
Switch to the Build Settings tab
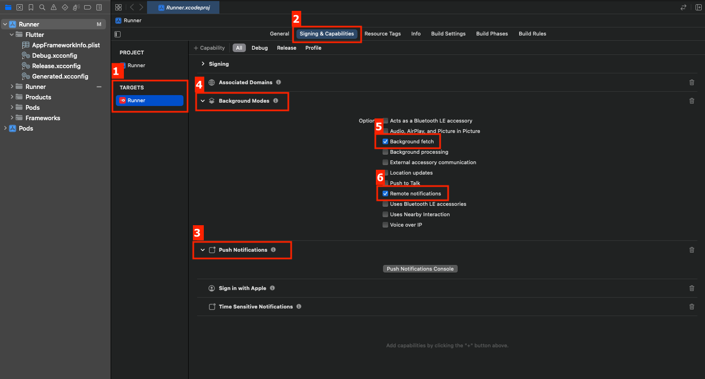tap(448, 34)
